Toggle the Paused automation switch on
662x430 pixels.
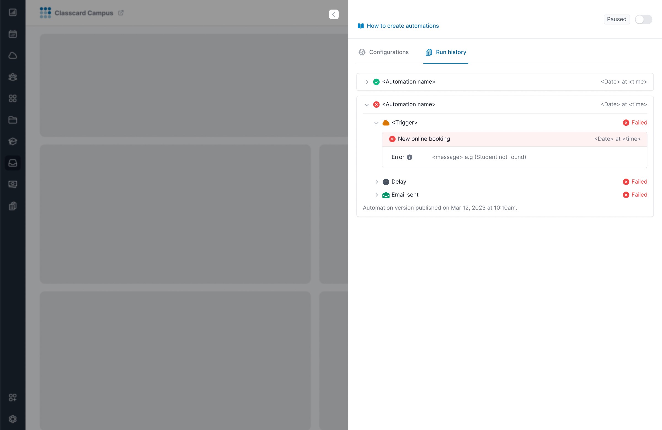pos(643,20)
